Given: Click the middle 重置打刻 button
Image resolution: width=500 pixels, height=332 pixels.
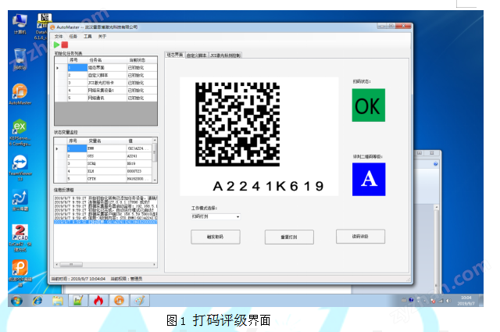Looking at the screenshot, I should click(289, 237).
